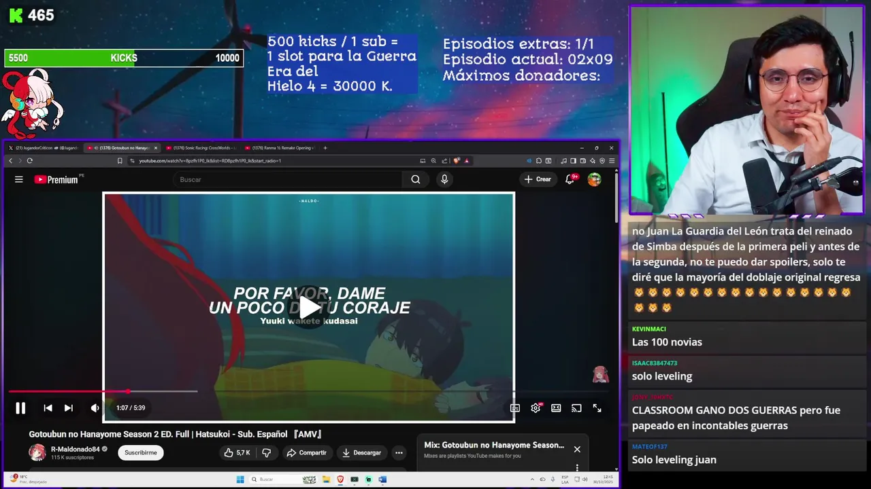The height and width of the screenshot is (489, 871).
Task: Toggle theater mode in the player
Action: (x=556, y=407)
